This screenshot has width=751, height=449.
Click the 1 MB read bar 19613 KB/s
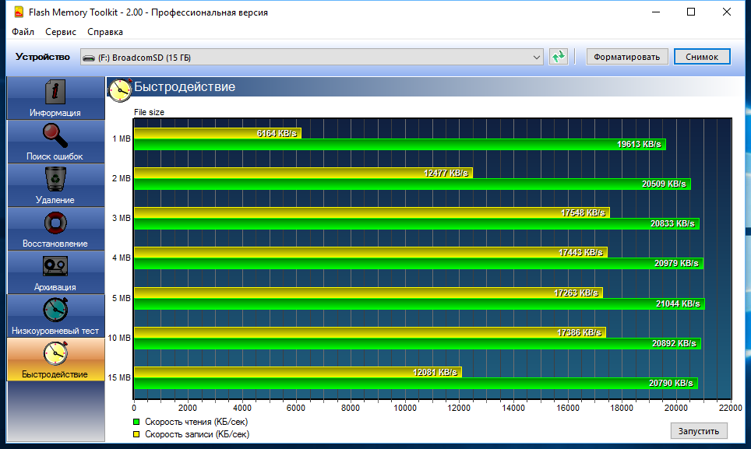(x=400, y=144)
